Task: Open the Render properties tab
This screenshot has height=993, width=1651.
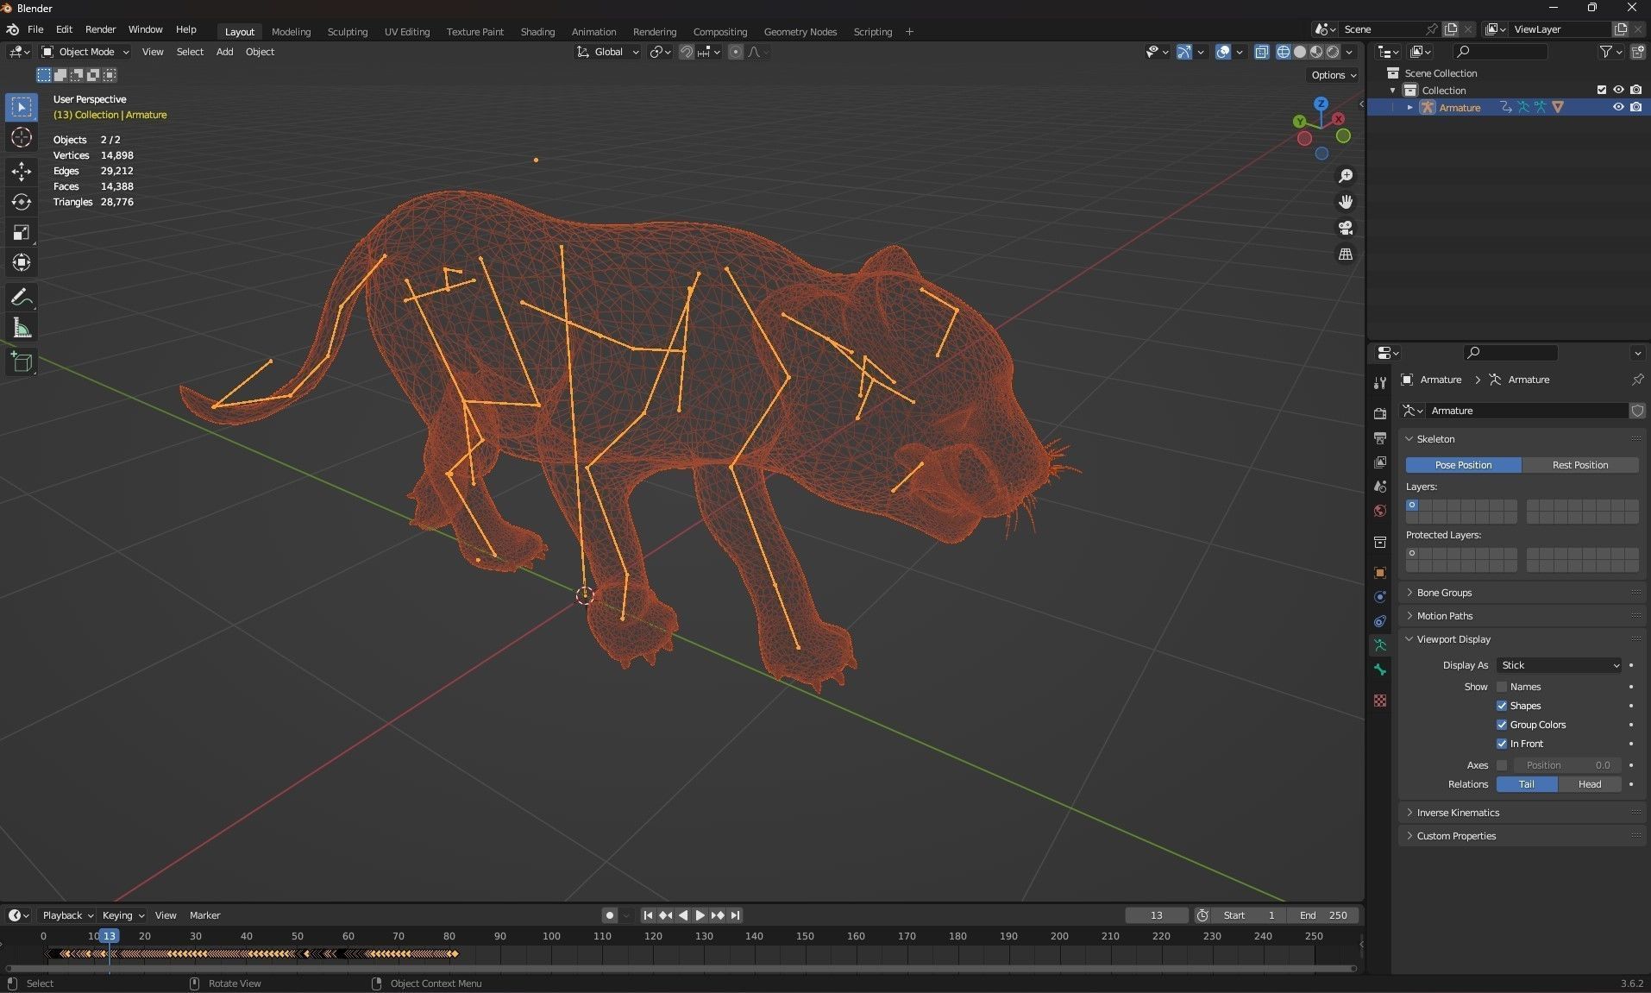Action: [1380, 414]
